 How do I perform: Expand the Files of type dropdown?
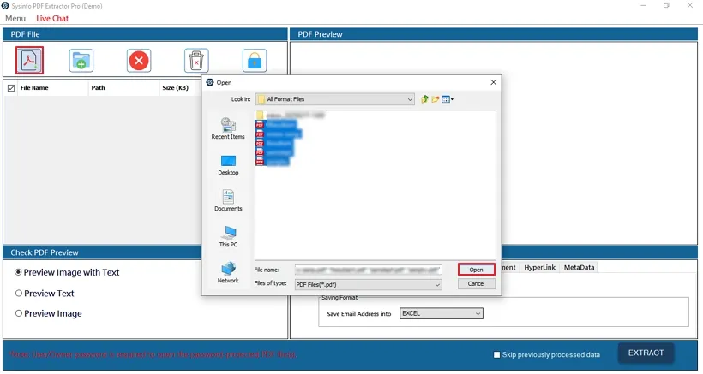(437, 284)
